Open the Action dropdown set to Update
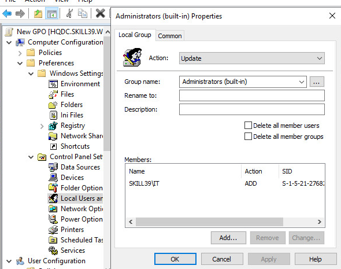The image size is (341, 269). (x=251, y=58)
